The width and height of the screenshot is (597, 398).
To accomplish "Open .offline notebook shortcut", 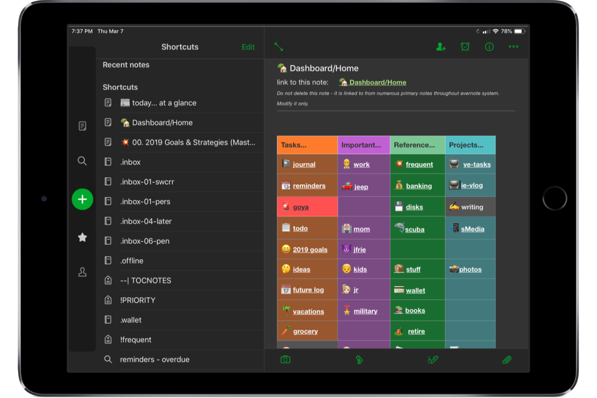I will pyautogui.click(x=180, y=261).
